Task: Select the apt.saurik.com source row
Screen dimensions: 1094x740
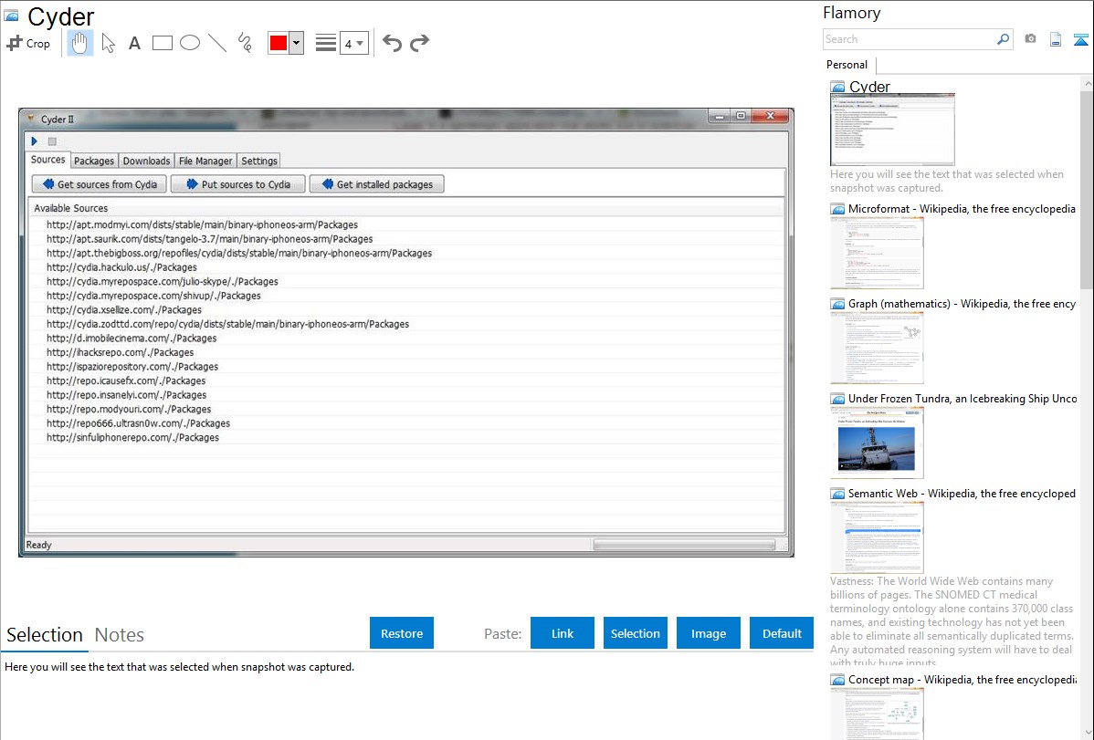Action: coord(406,238)
